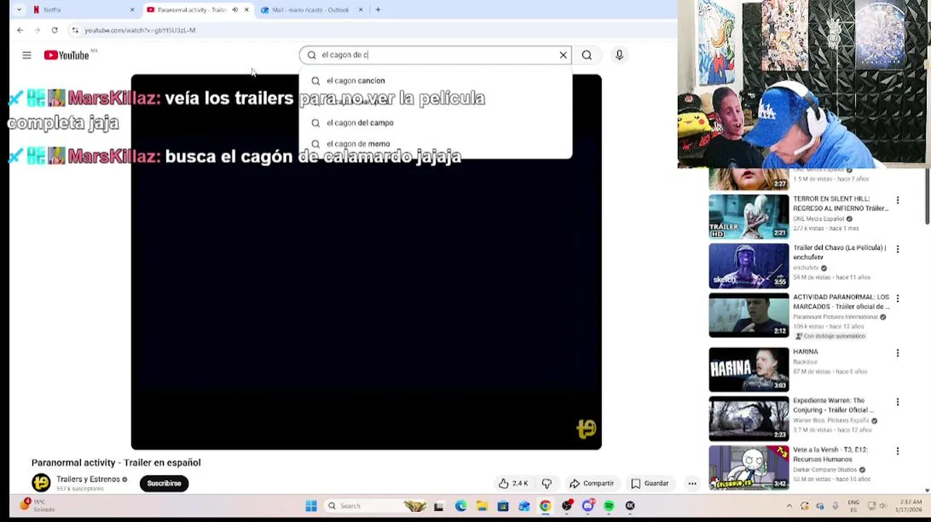Open 'TERROR EN SILENT HILL' video title
Screen dimensions: 931x522
tap(840, 204)
